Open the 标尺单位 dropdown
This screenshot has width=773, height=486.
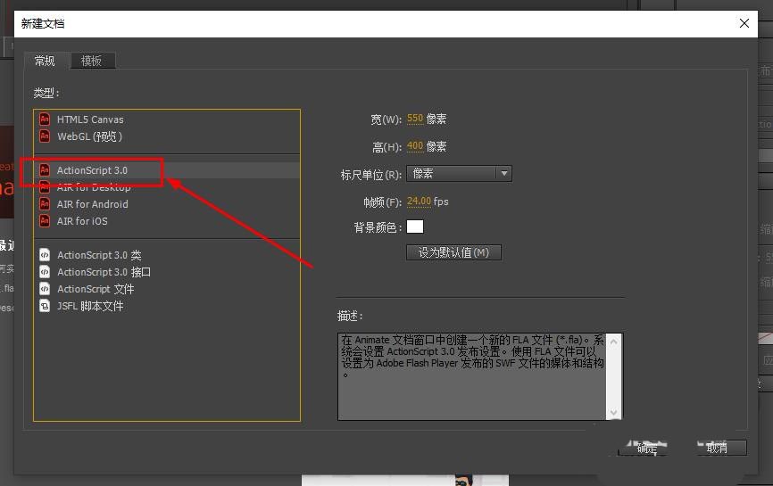point(459,173)
